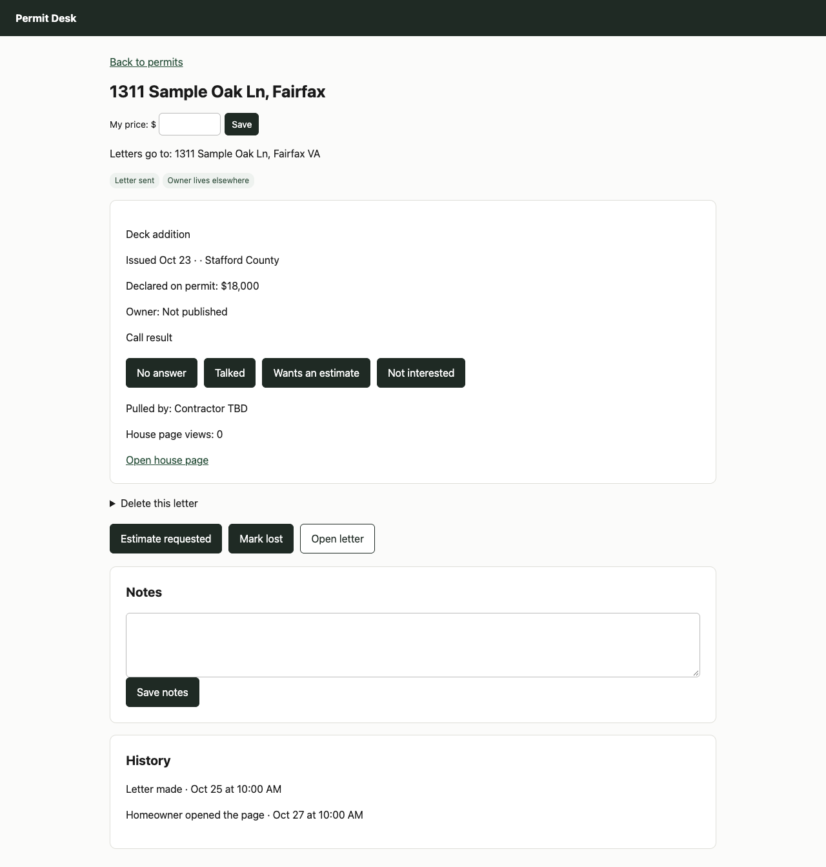
Task: Select the Issued Oct 23 Stafford County line
Action: click(x=203, y=260)
